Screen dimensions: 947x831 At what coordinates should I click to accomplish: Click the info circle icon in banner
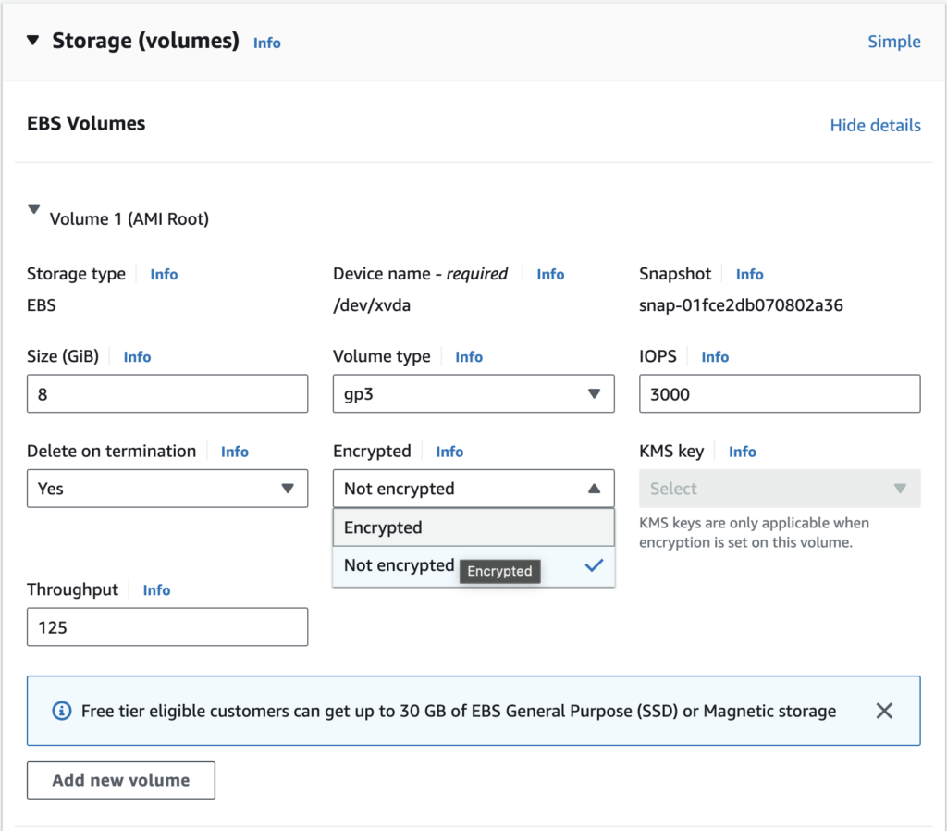62,711
